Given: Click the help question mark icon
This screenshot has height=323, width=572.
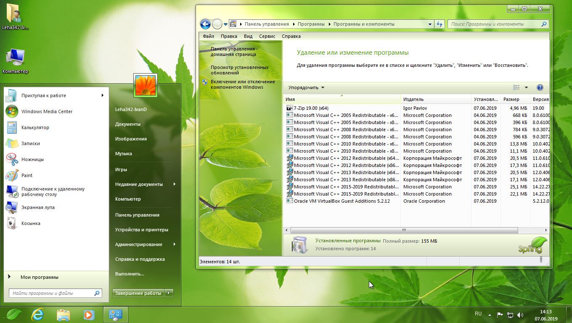Looking at the screenshot, I should (x=540, y=87).
